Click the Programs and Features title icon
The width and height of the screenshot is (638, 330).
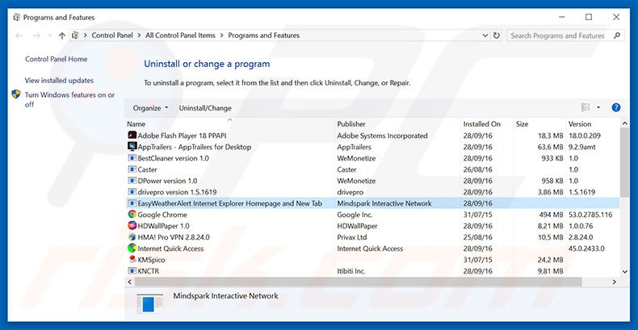(x=16, y=18)
